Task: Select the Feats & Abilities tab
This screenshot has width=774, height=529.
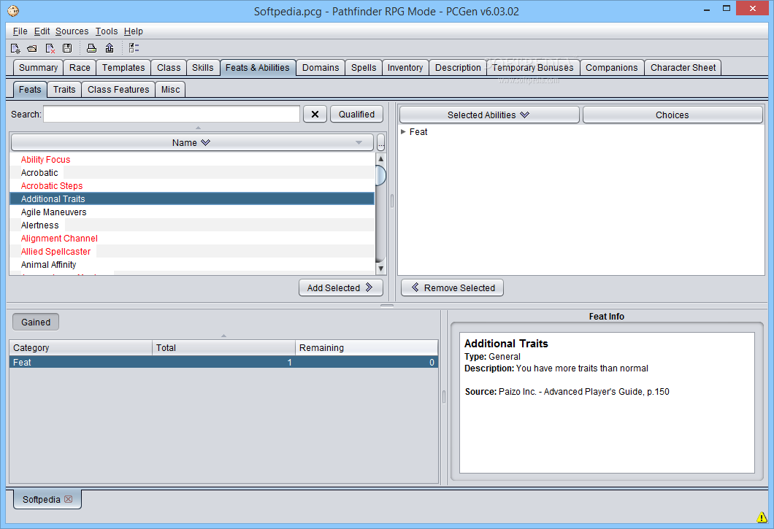Action: coord(258,68)
